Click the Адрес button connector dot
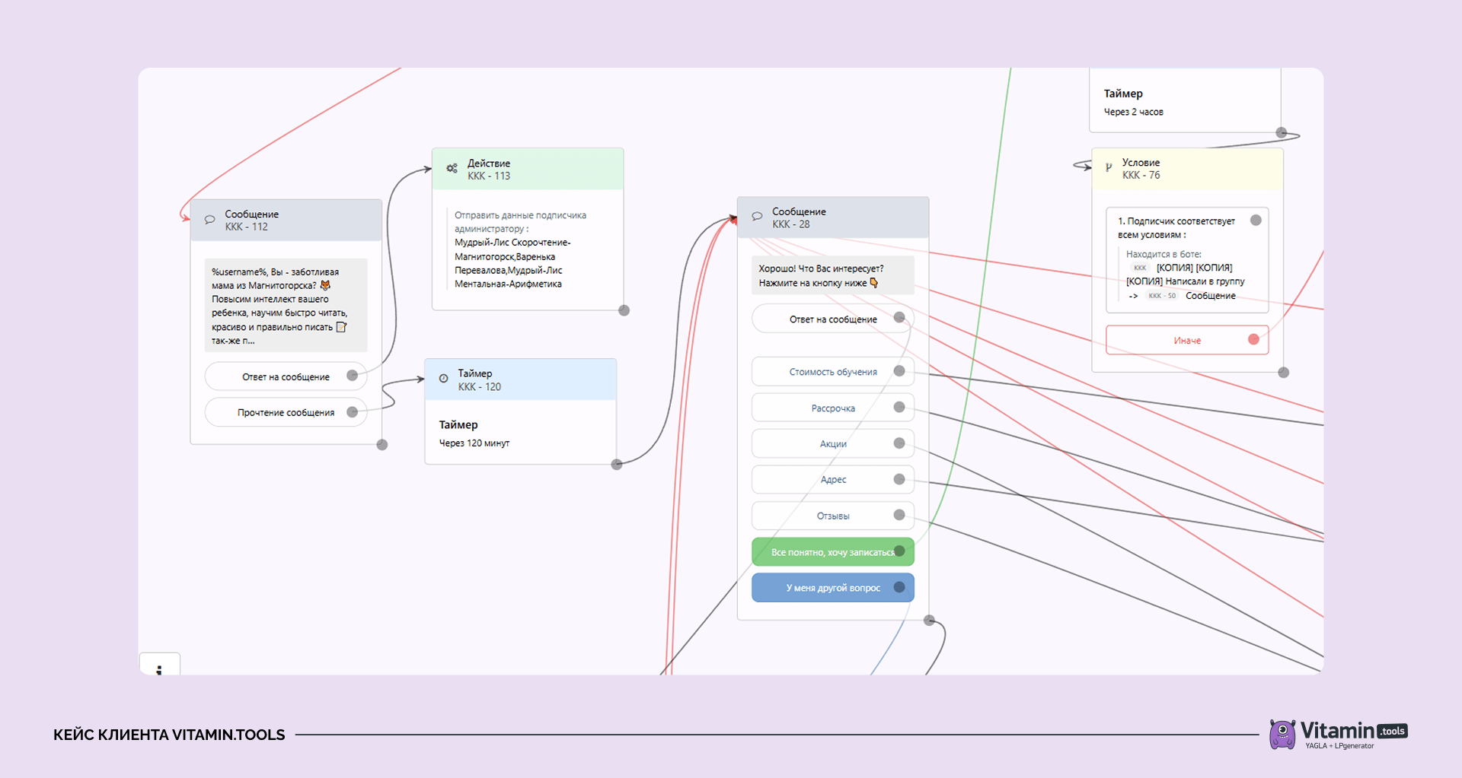 pos(899,479)
